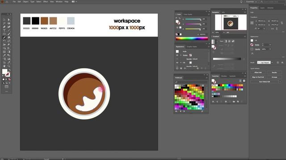The image size is (286, 160).
Task: Open the File menu
Action: [x=14, y=2]
